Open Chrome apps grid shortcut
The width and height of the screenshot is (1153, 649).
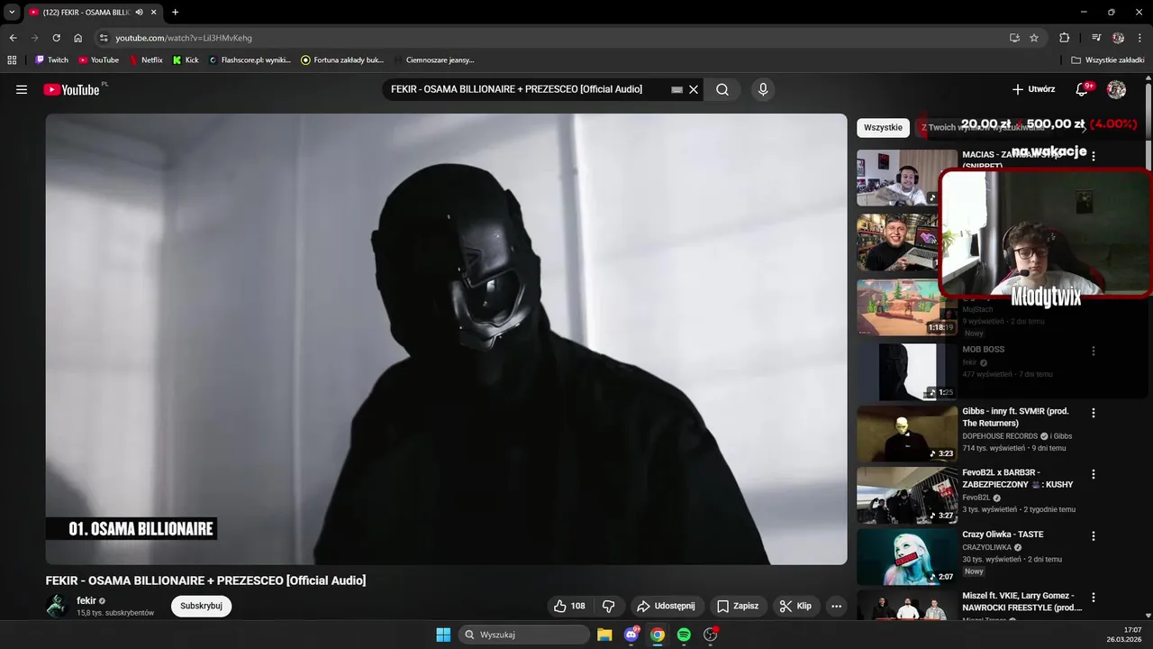coord(12,60)
